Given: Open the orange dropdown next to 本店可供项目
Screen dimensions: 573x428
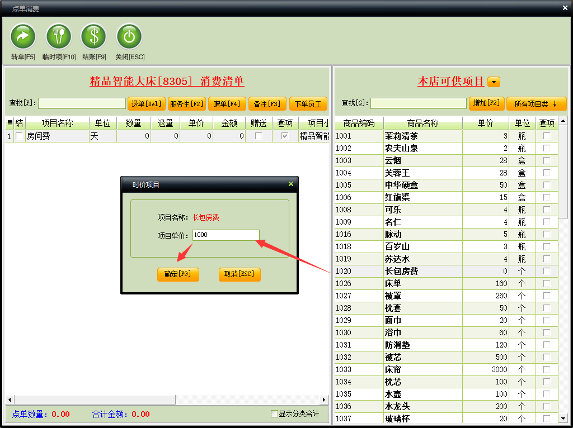Looking at the screenshot, I should point(494,82).
